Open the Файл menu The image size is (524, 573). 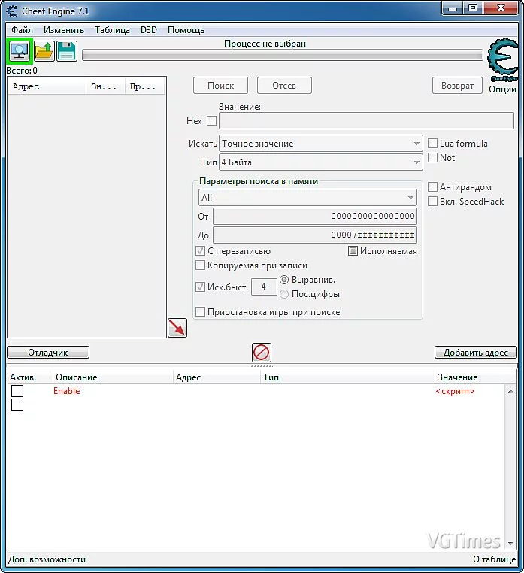22,30
